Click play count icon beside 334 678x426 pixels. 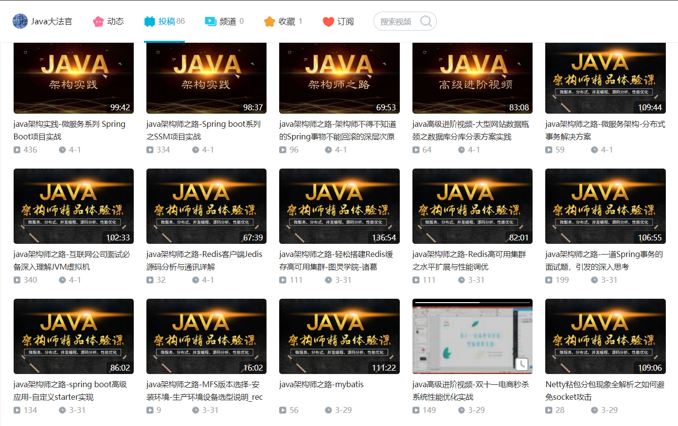click(150, 150)
